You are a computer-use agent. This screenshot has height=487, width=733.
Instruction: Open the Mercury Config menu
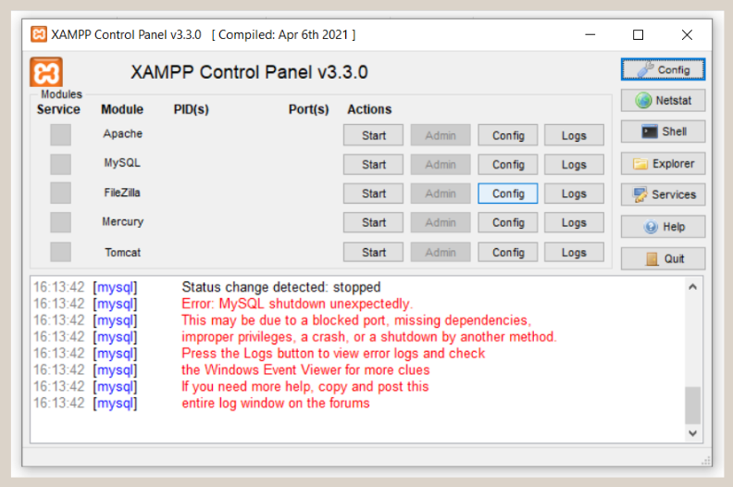coord(508,223)
